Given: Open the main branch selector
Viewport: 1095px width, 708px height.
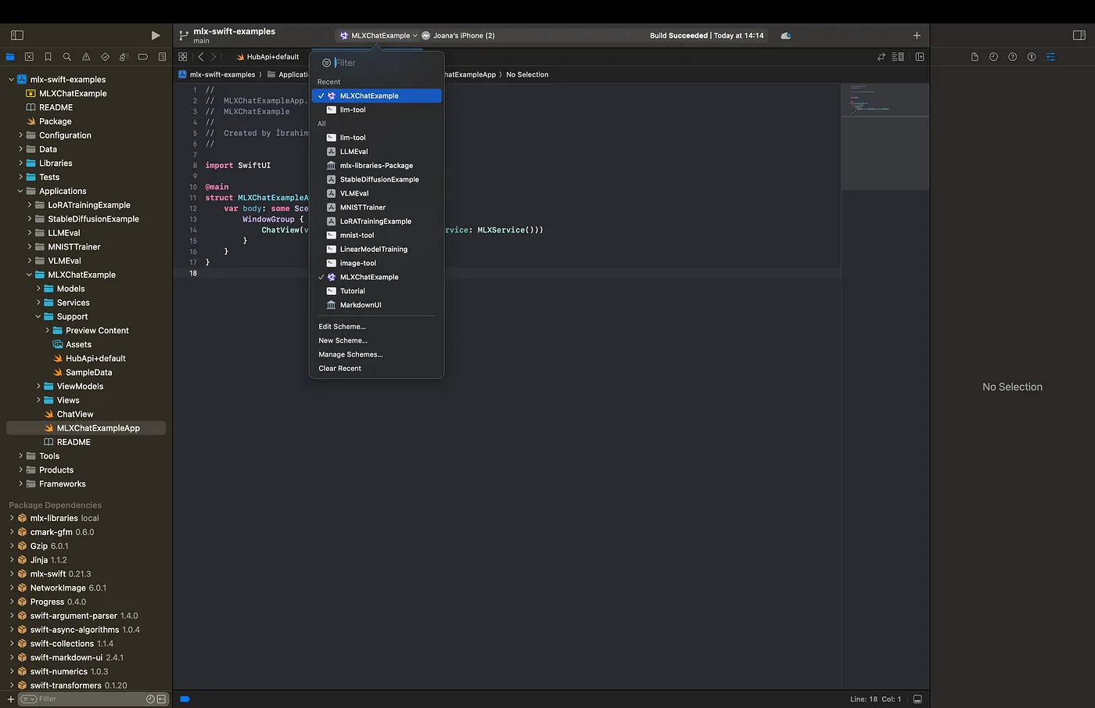Looking at the screenshot, I should coord(201,41).
